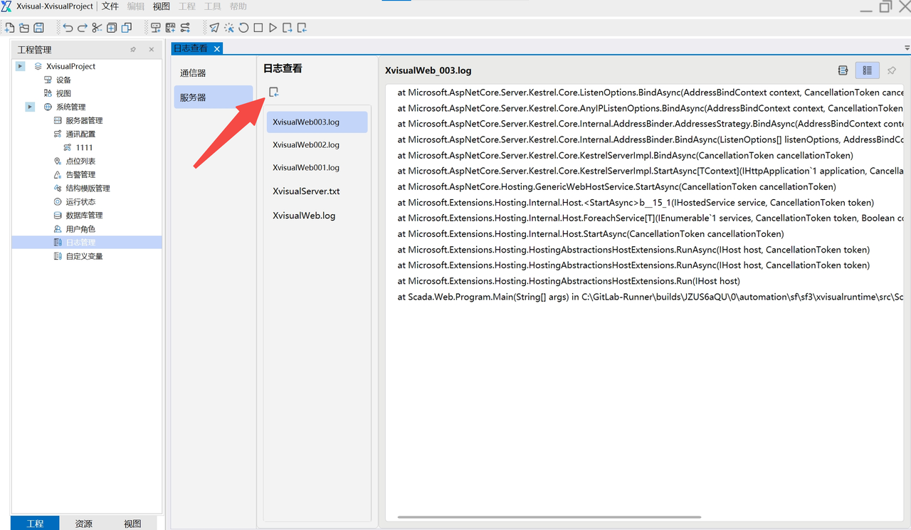Click the scissors cut icon
Viewport: 911px width, 530px height.
[97, 28]
